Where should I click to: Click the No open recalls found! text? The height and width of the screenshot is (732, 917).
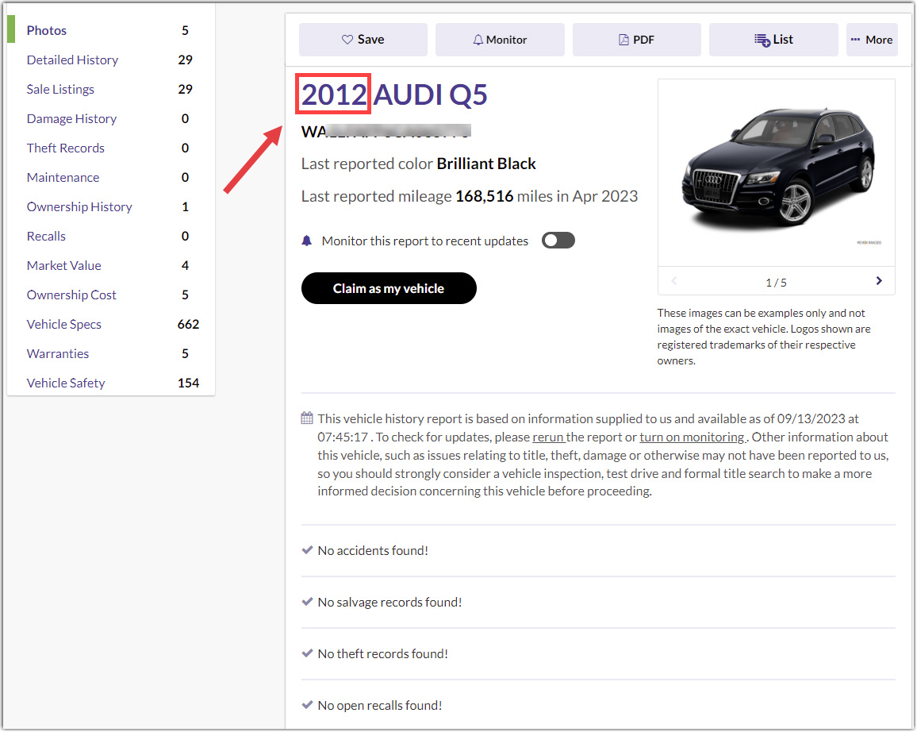[380, 706]
